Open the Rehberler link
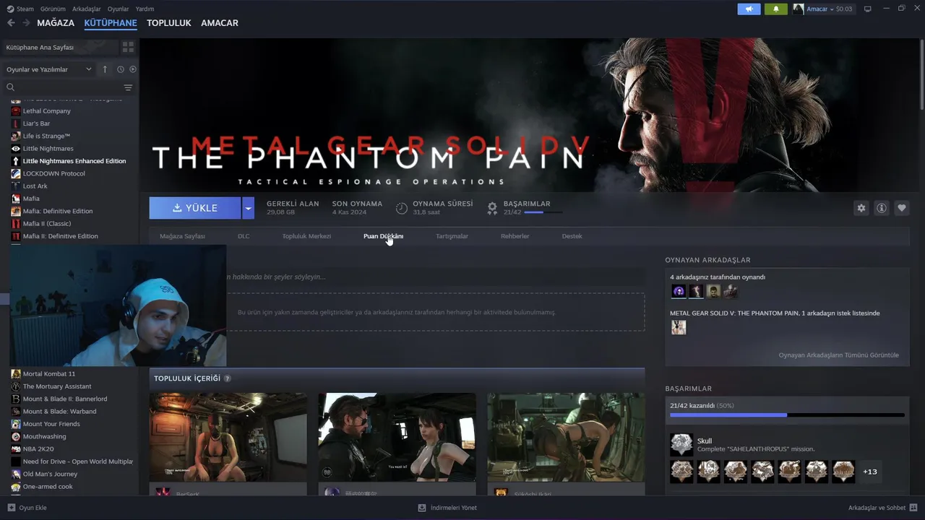The width and height of the screenshot is (925, 520). 515,236
